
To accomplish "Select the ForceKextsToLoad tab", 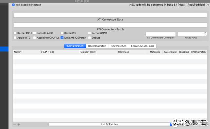I will (142, 46).
